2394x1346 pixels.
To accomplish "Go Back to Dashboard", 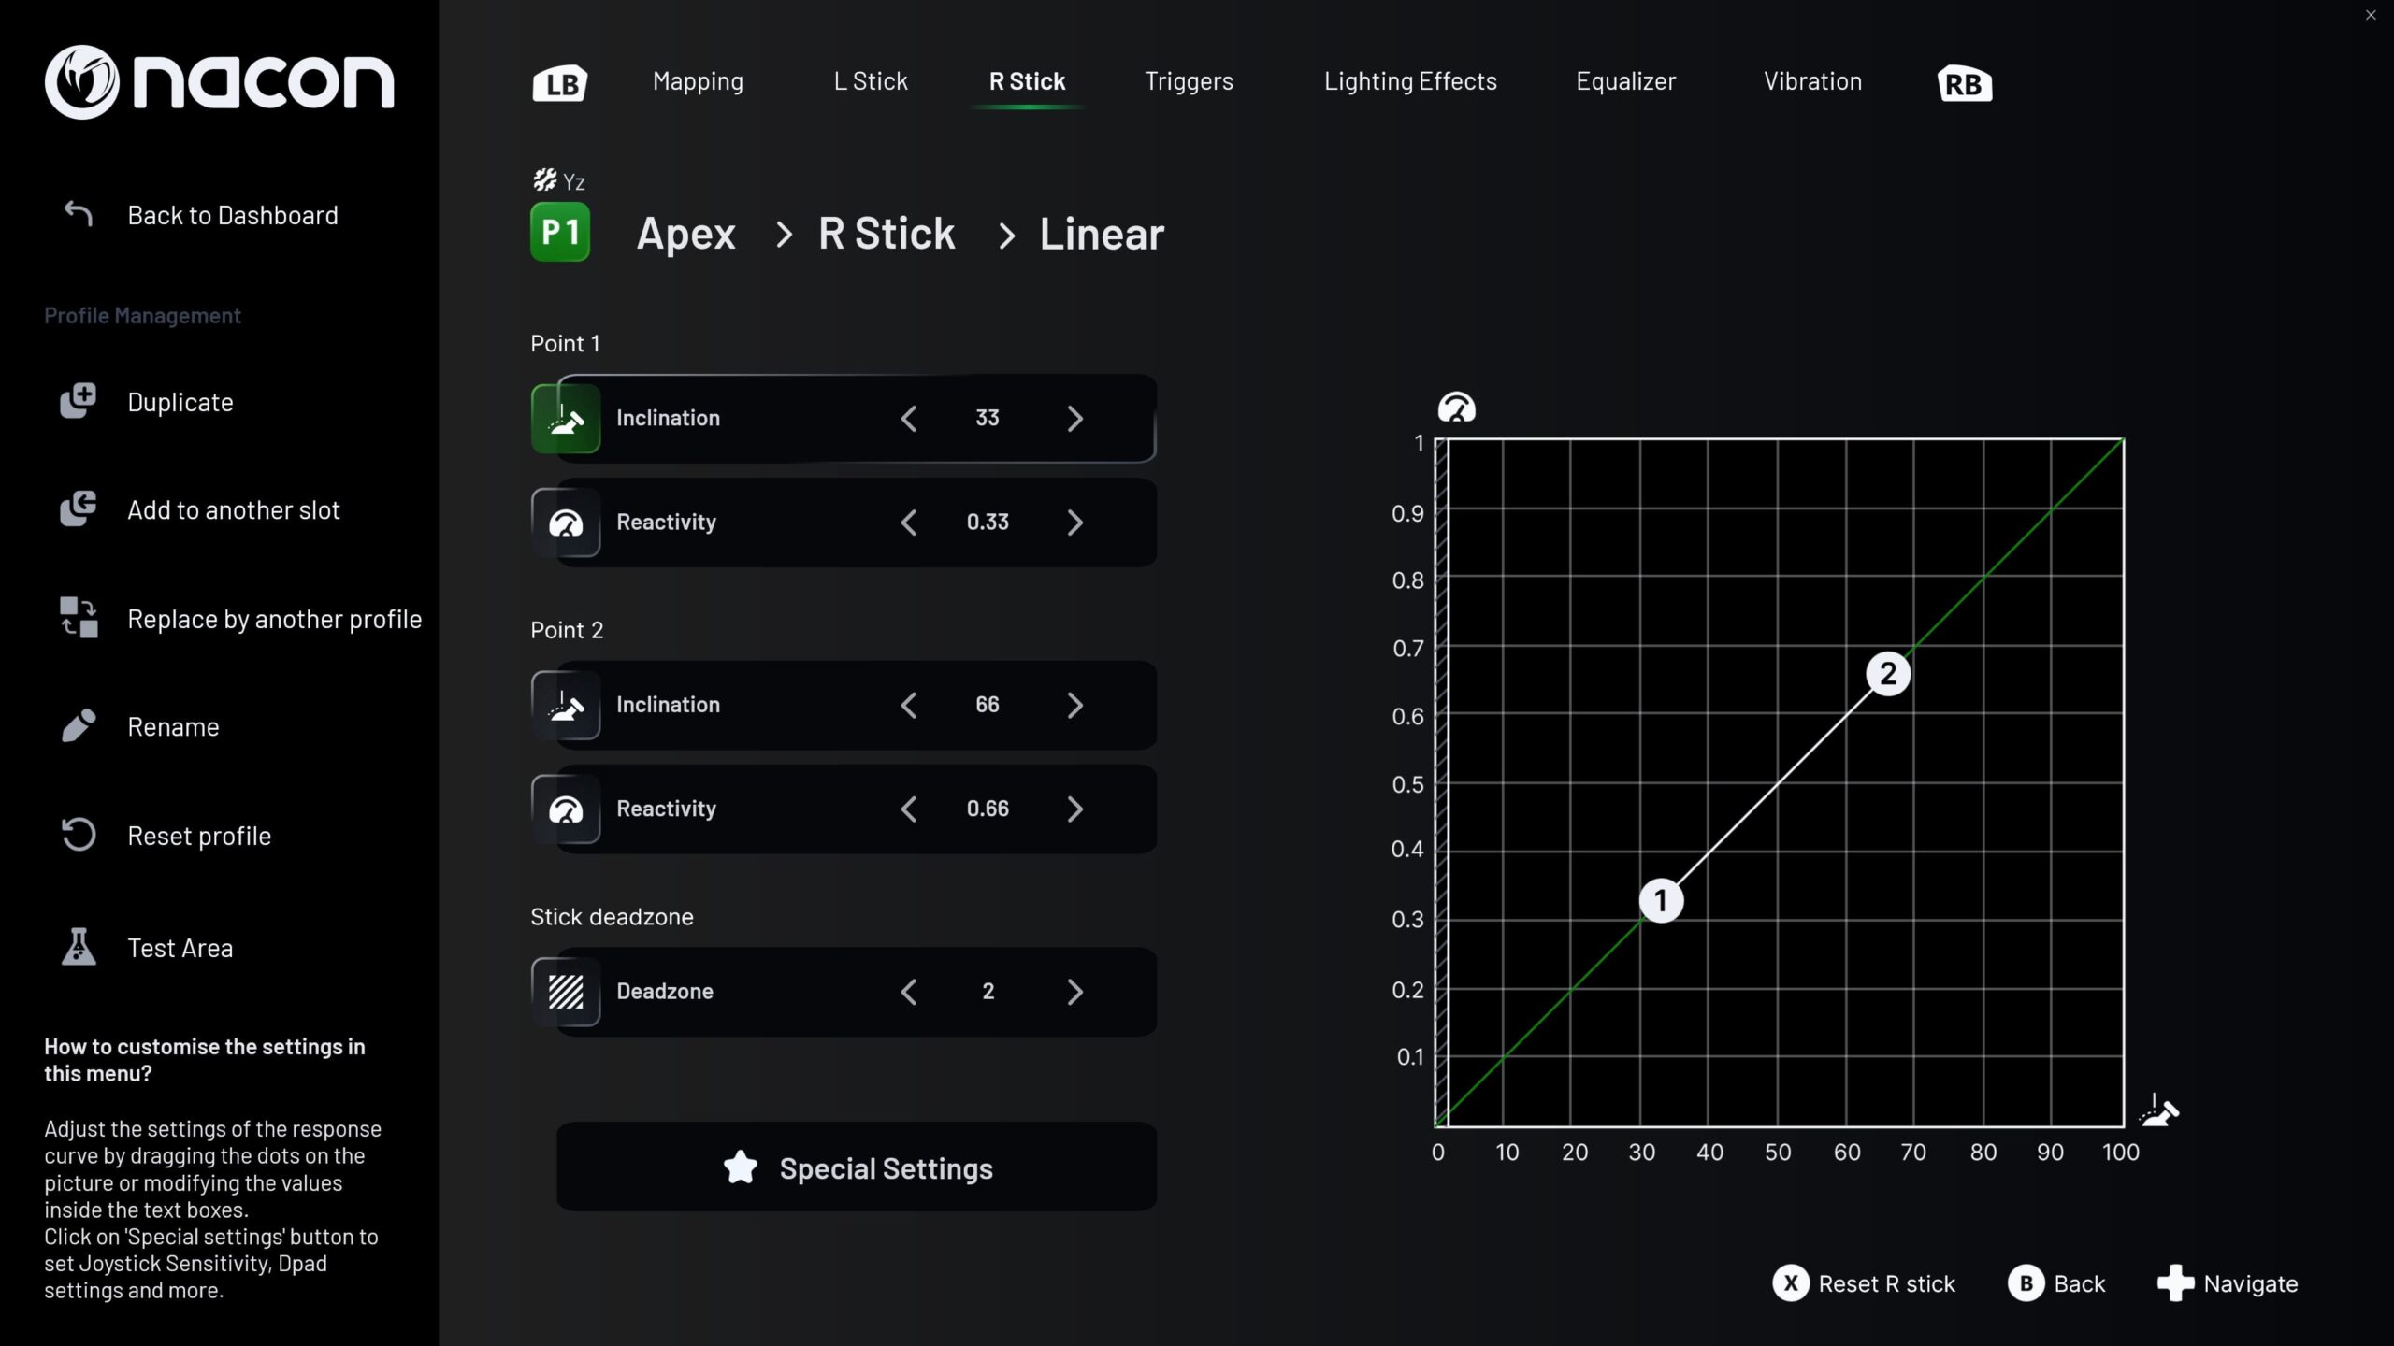I will click(232, 215).
